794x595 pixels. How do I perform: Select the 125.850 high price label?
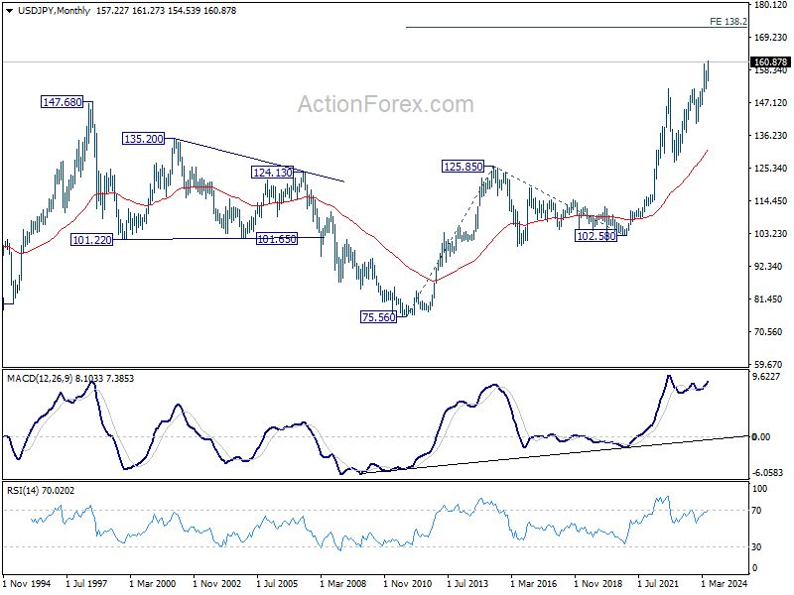(463, 167)
